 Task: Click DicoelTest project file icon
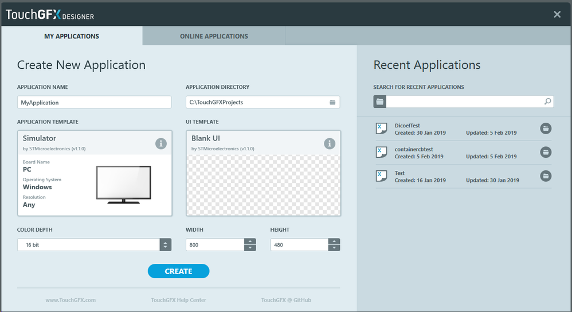pyautogui.click(x=381, y=128)
